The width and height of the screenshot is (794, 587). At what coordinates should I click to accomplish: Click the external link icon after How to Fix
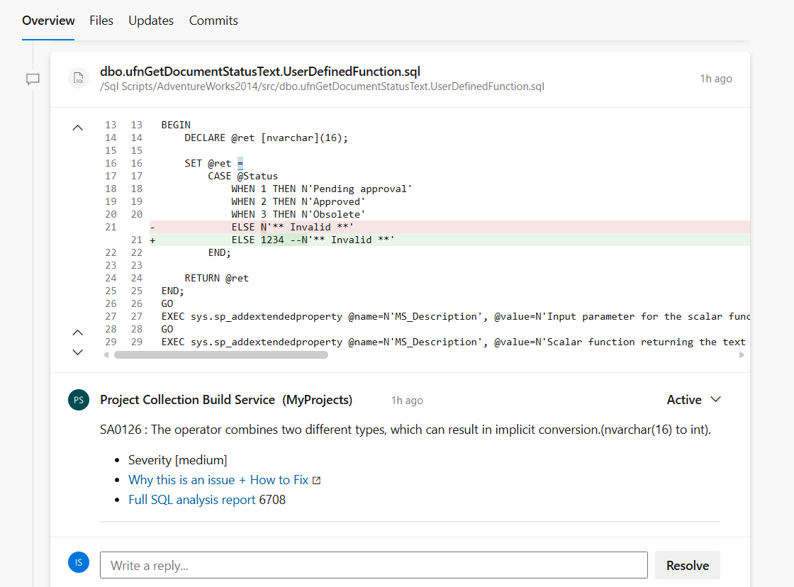point(316,480)
